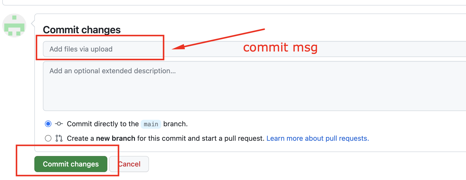Click the "Commit directly to the" label text

click(103, 124)
